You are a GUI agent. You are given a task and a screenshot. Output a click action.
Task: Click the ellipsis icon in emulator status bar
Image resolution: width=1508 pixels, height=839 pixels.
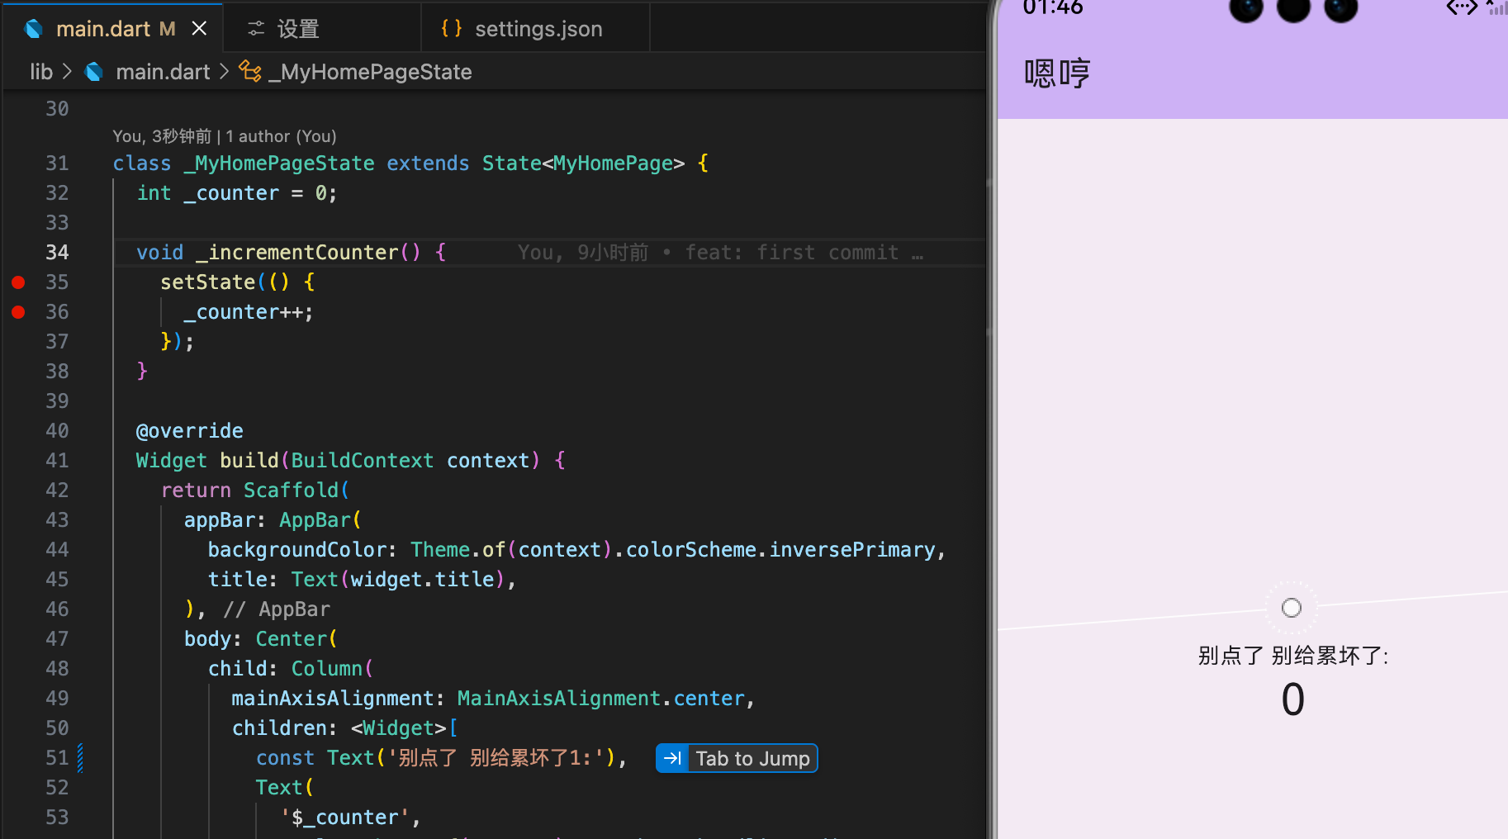1462,8
